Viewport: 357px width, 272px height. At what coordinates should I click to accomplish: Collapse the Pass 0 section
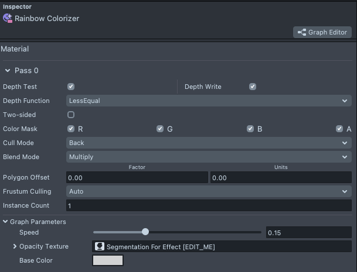click(x=8, y=71)
